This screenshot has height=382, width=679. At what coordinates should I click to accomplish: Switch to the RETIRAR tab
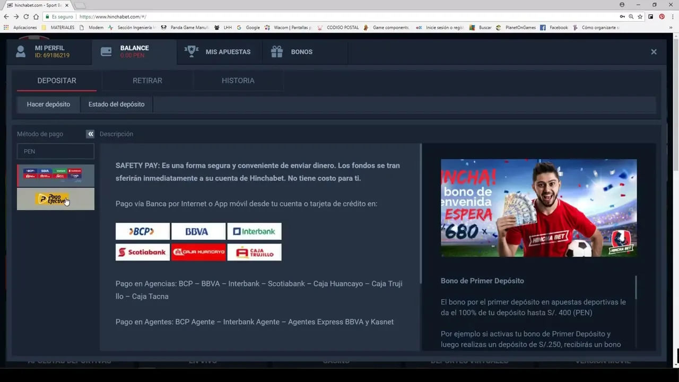pyautogui.click(x=147, y=81)
